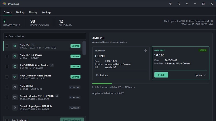The image size is (216, 121).
Task: Click the Install 0 selected button
Action: pos(72,119)
